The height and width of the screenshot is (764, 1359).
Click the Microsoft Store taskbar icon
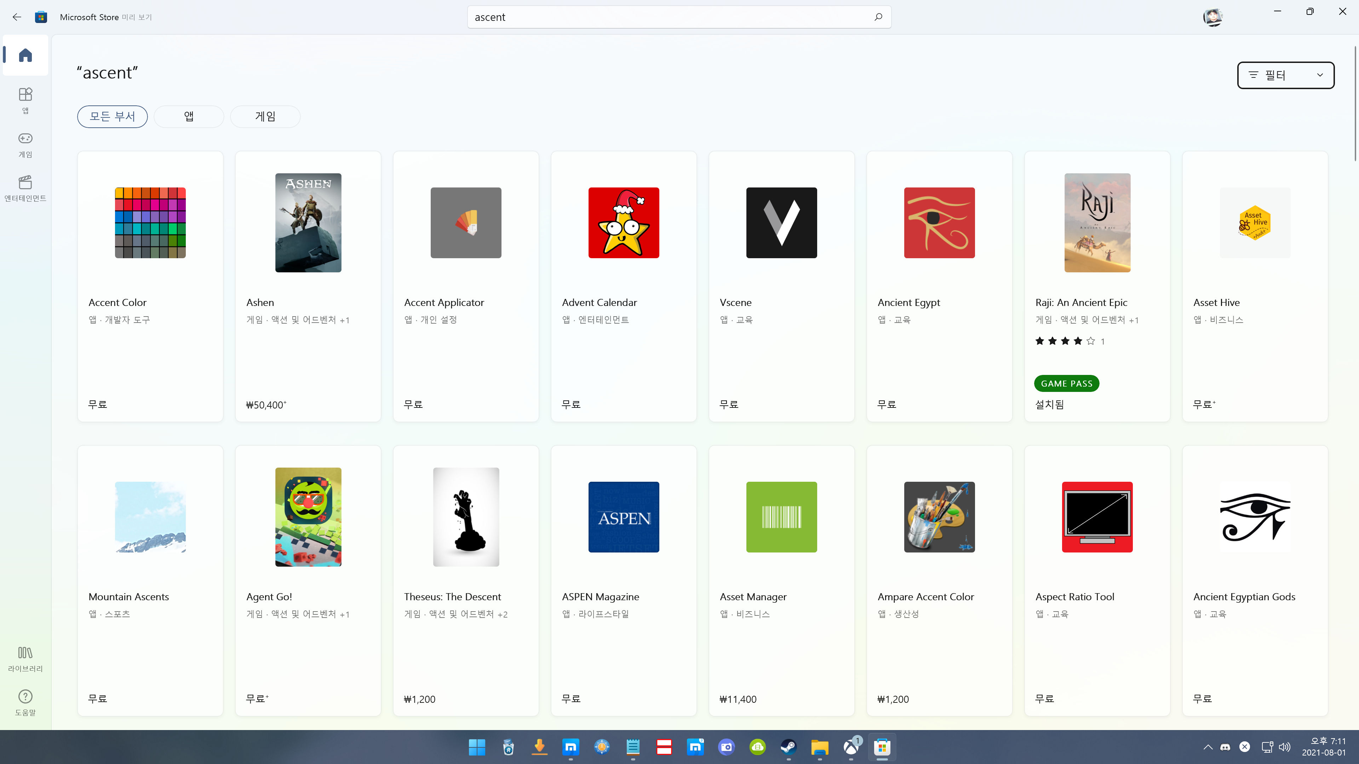882,747
